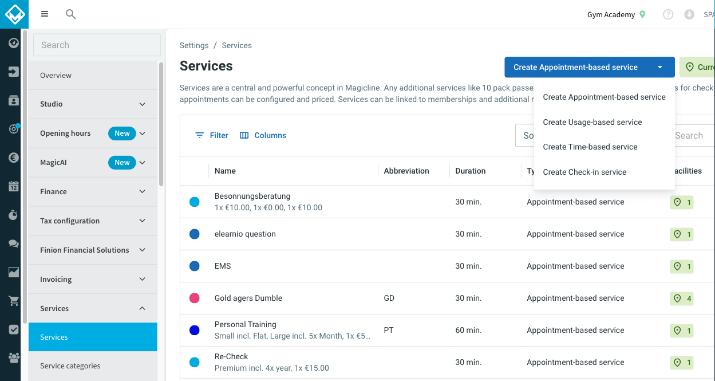The width and height of the screenshot is (715, 381).
Task: Open the Filter options
Action: pos(212,136)
